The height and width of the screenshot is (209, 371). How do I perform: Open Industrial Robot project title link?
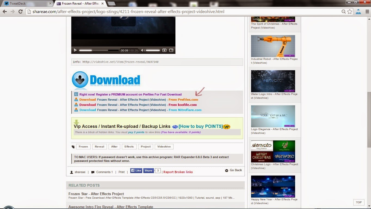click(274, 61)
